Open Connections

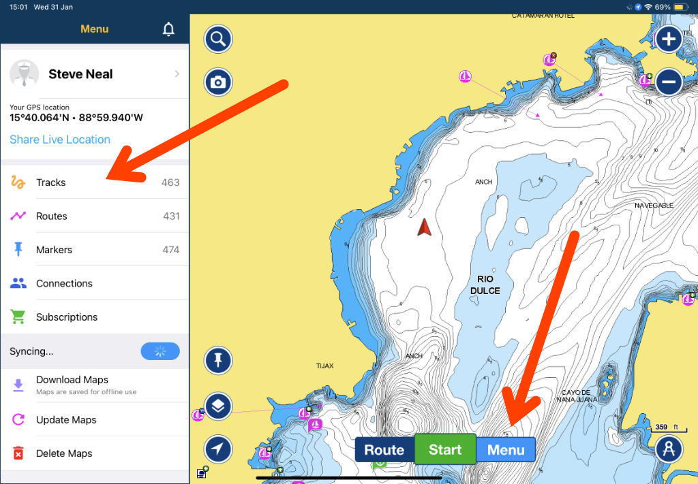click(x=94, y=283)
